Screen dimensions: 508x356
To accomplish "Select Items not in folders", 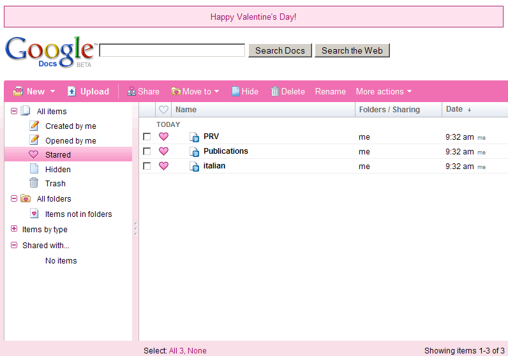I will 78,214.
